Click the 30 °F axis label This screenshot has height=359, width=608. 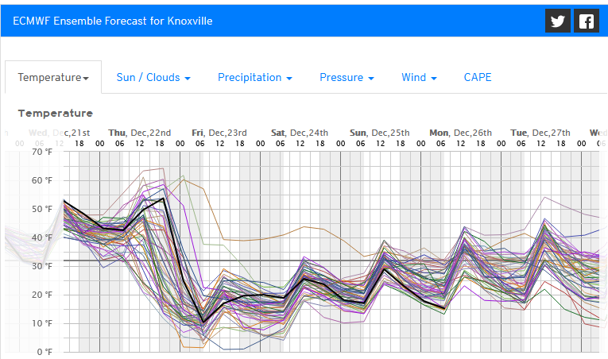42,266
